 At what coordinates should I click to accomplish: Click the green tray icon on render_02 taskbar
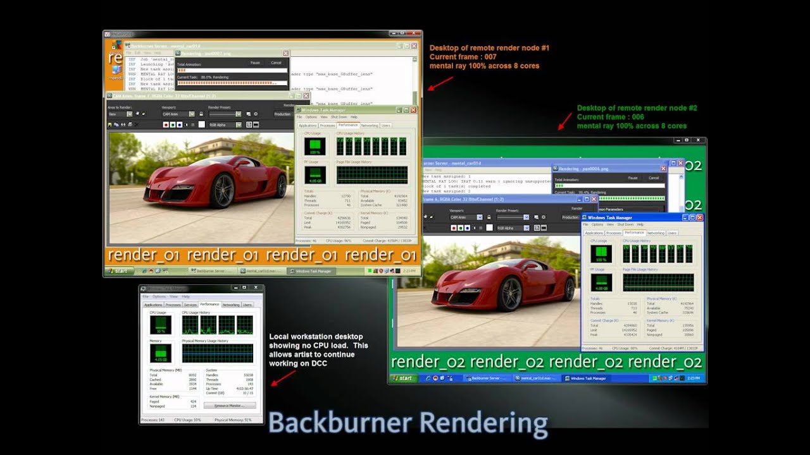tap(654, 379)
